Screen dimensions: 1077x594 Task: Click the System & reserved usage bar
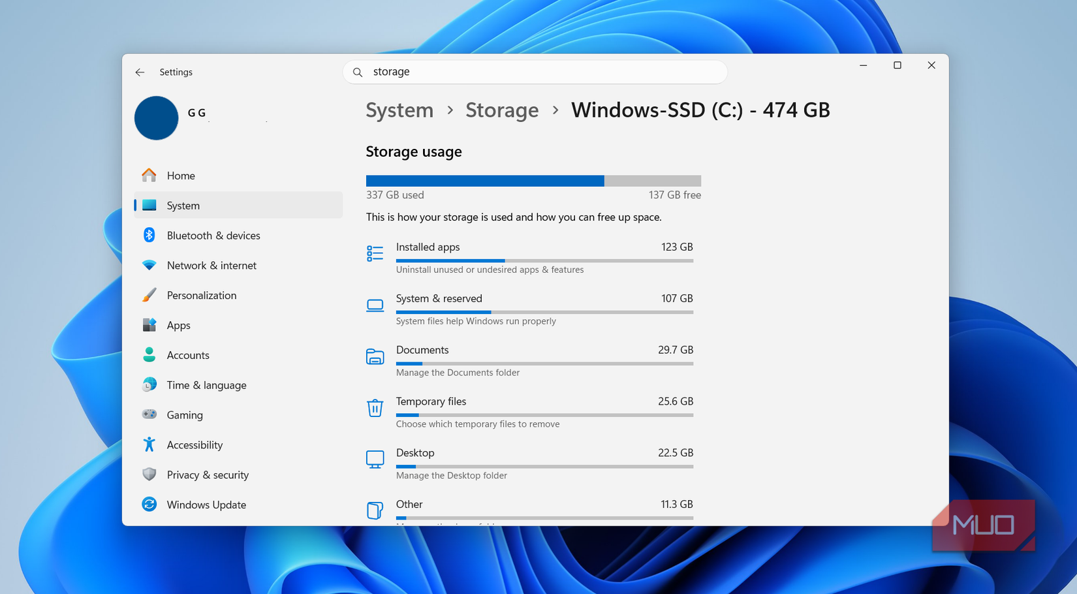click(x=544, y=312)
